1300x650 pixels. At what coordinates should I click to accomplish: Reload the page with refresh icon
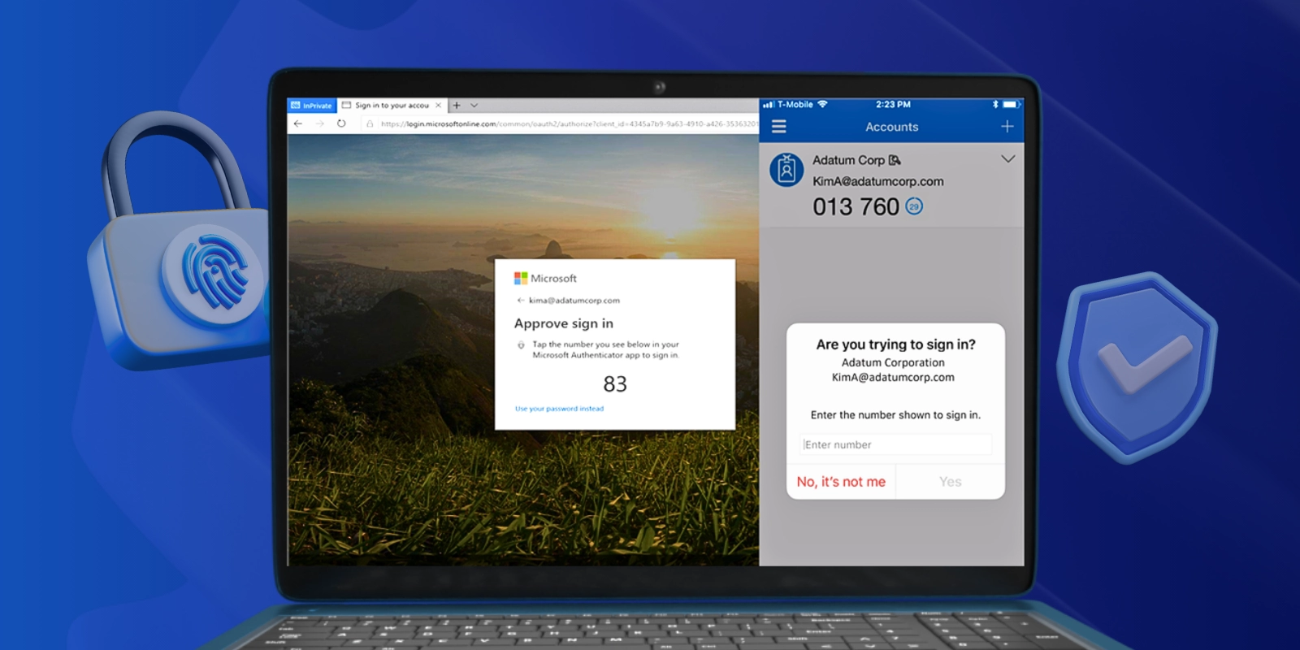pyautogui.click(x=341, y=123)
